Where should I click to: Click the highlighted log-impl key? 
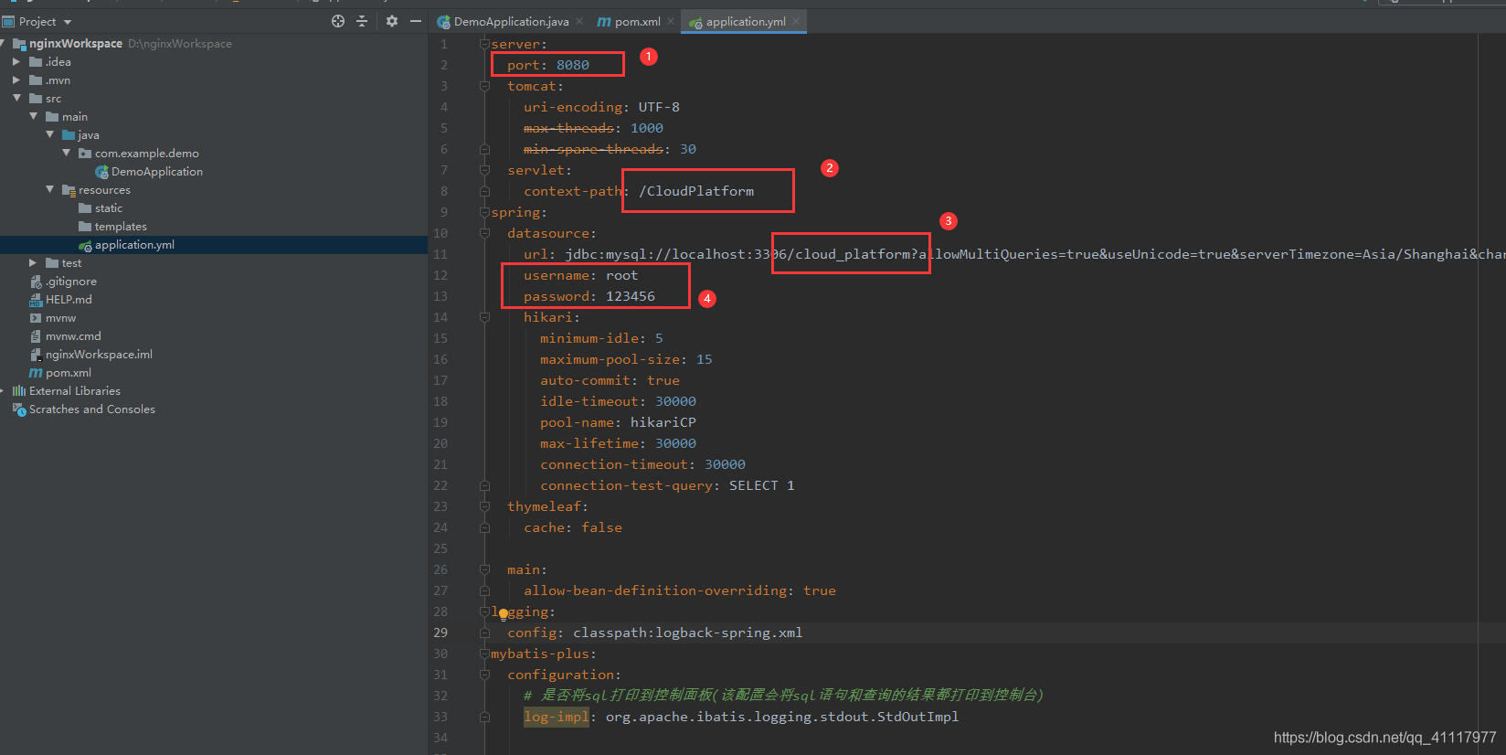click(557, 717)
